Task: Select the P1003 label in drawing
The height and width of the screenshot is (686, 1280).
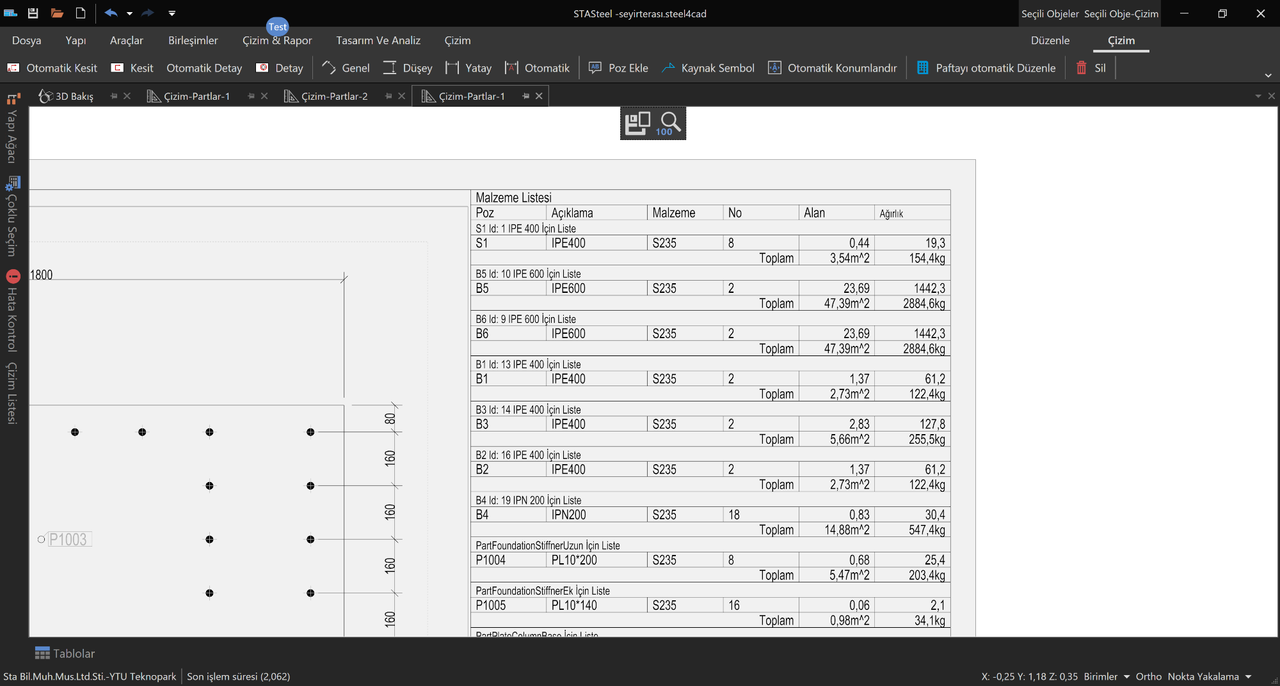Action: tap(68, 540)
